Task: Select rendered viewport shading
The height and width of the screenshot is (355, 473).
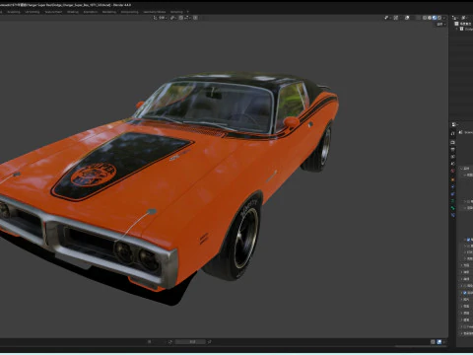Action: (x=439, y=18)
